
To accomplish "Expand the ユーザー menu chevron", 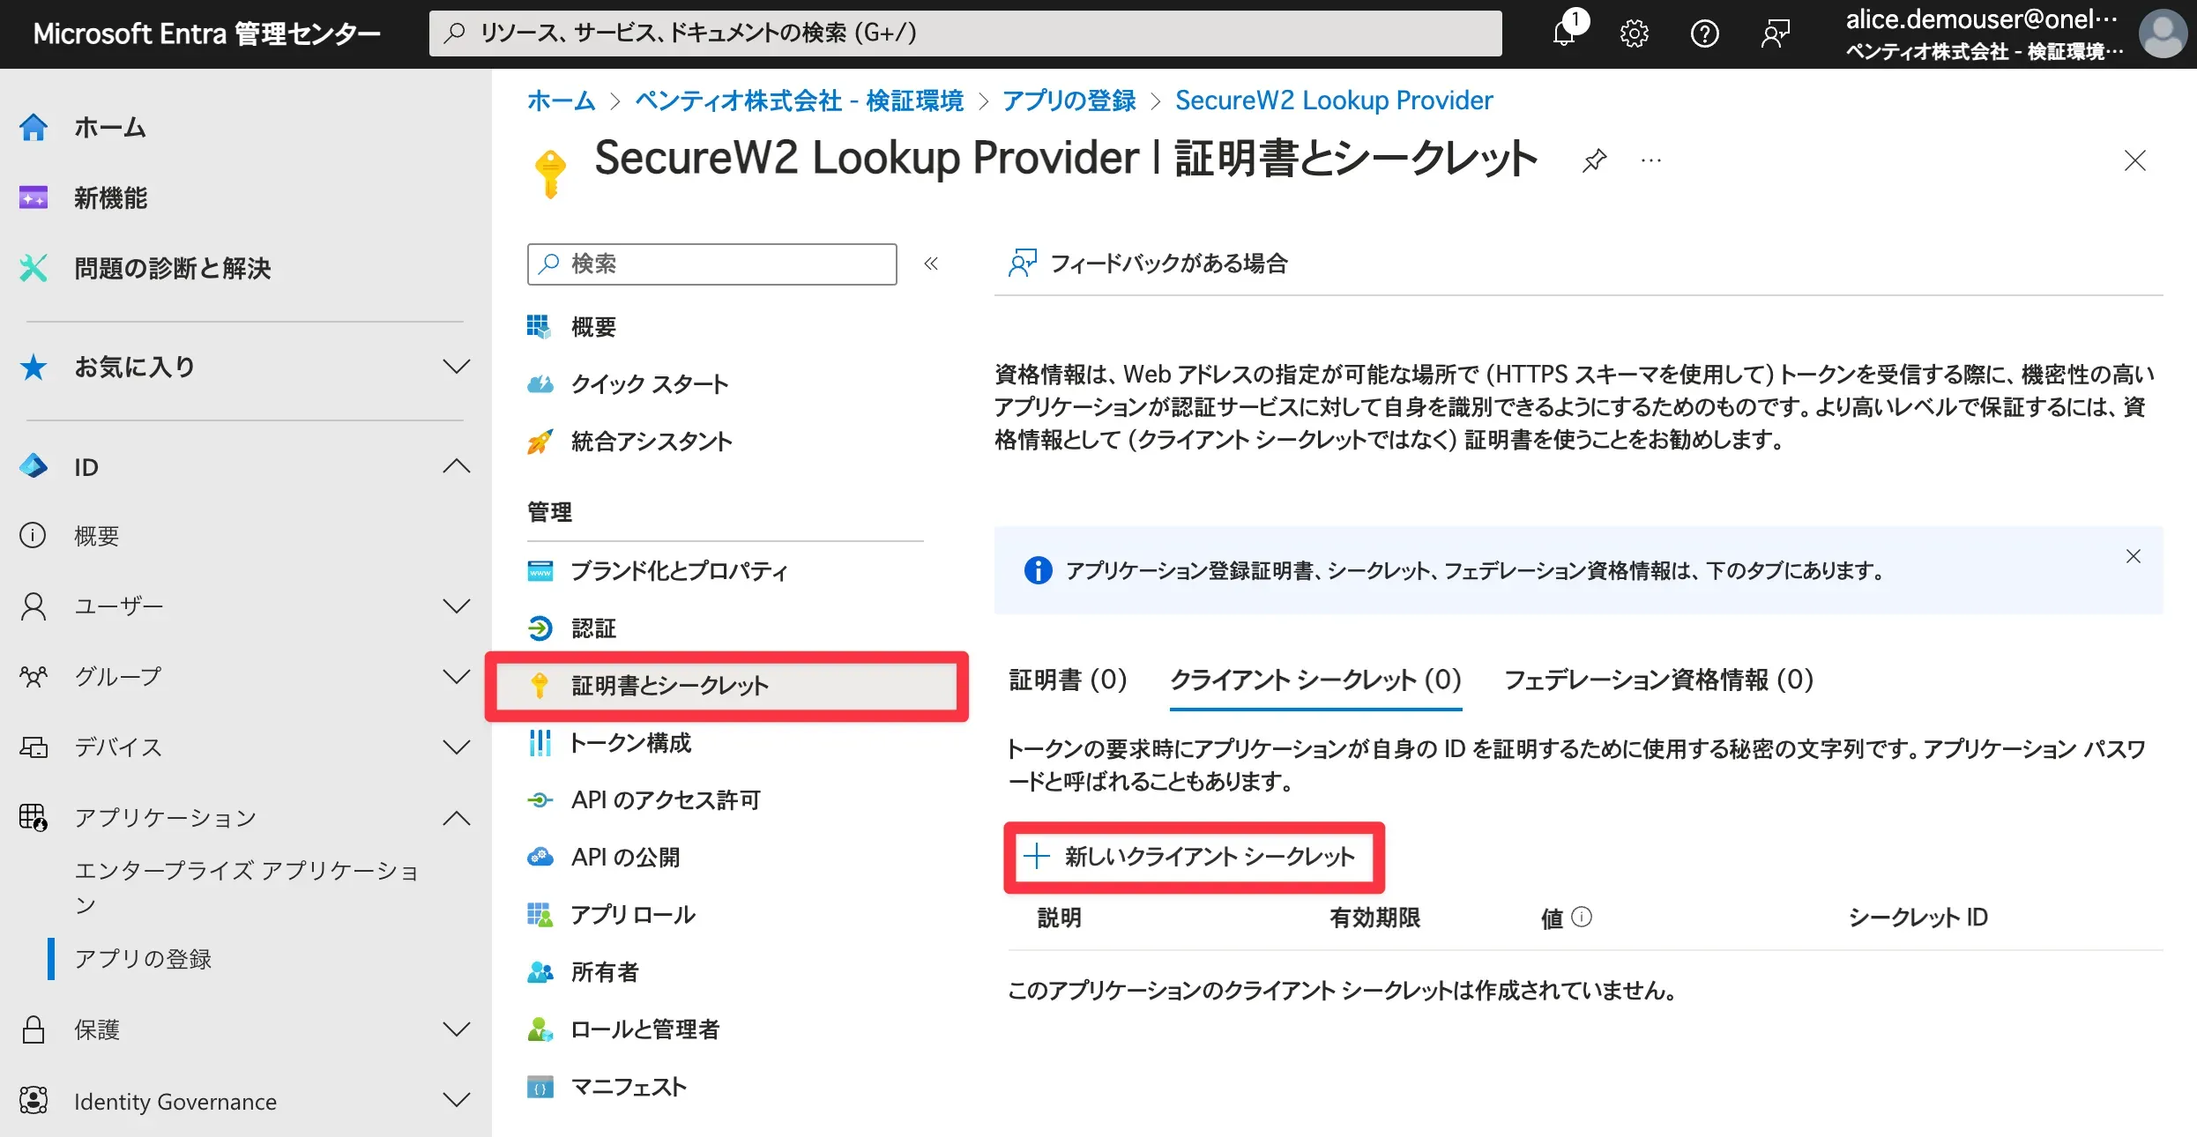I will [456, 606].
